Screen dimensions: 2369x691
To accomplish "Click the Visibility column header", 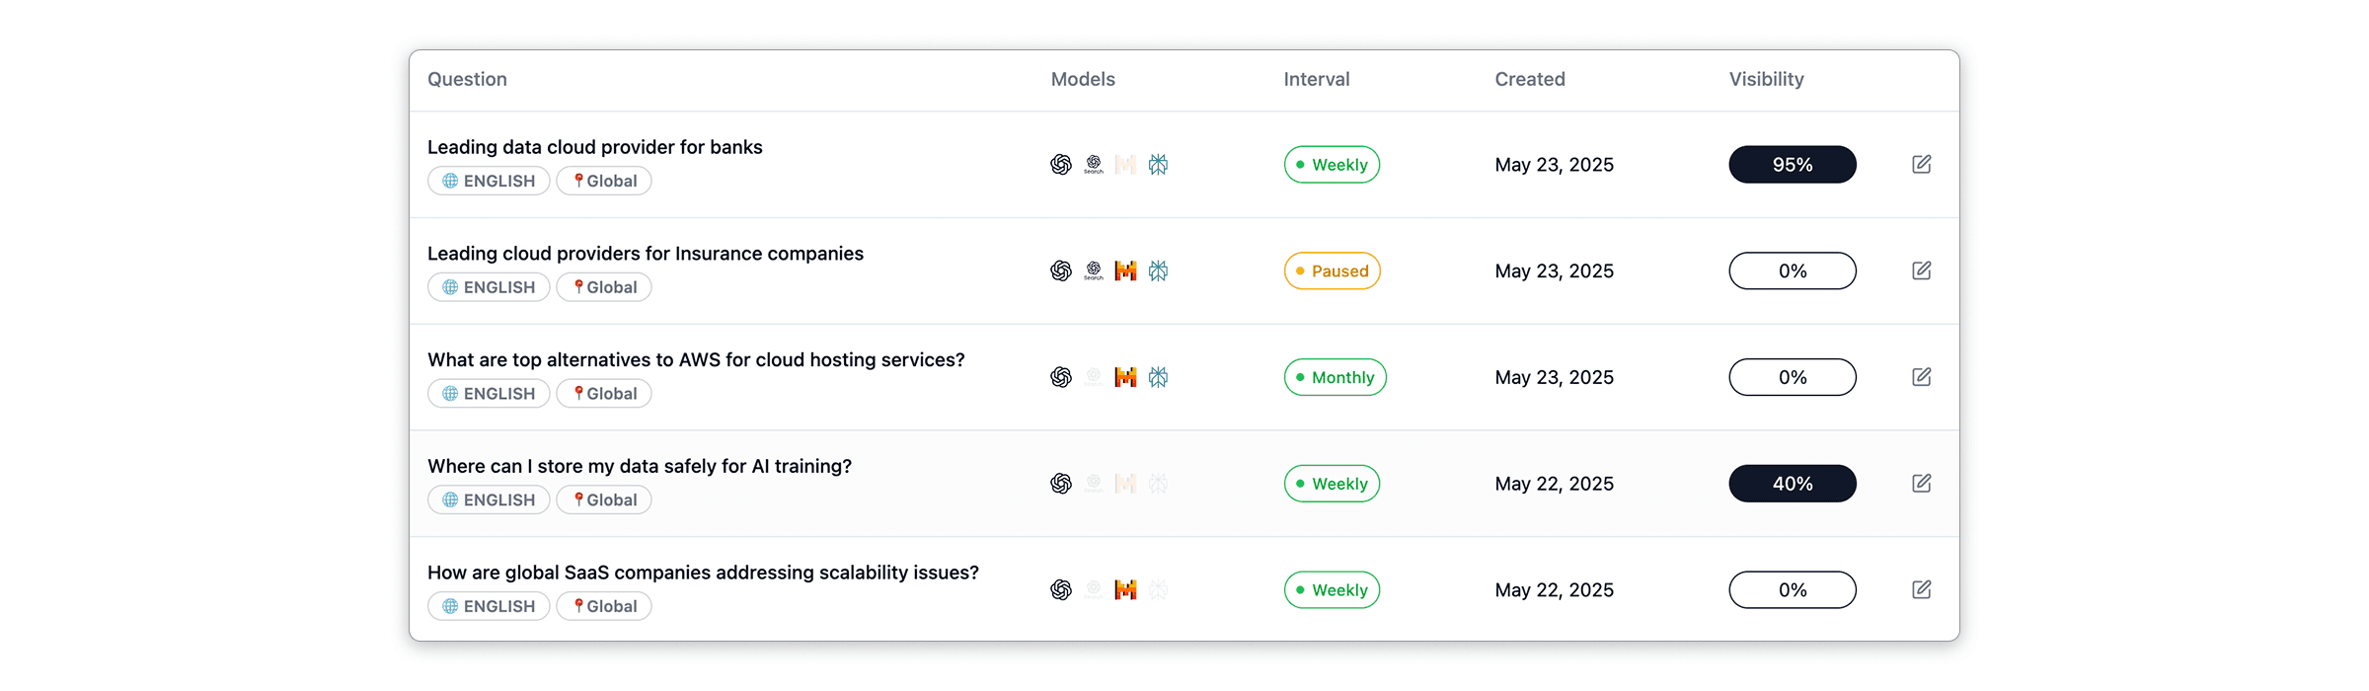I will (x=1766, y=79).
